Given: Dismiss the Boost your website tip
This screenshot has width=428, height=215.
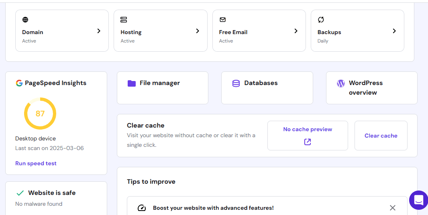Looking at the screenshot, I should 393,208.
